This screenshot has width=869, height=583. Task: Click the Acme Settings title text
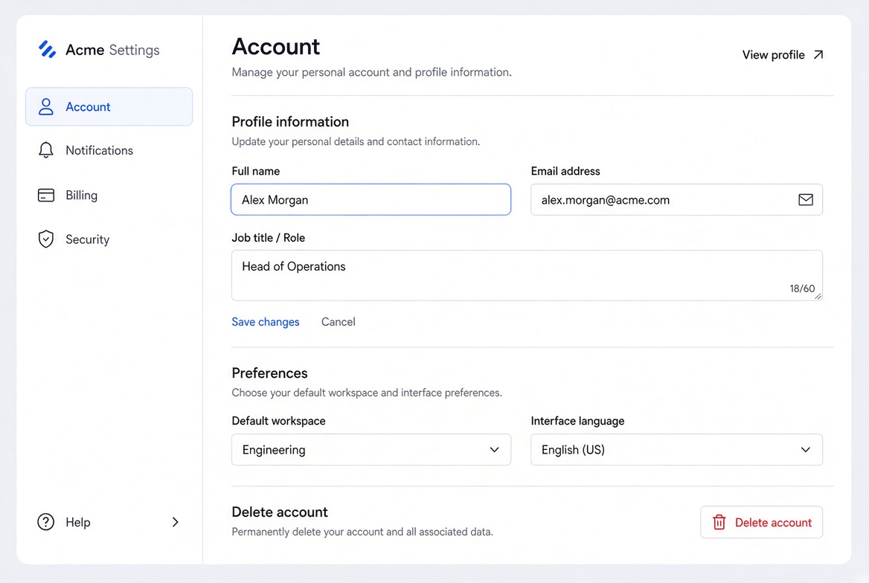(x=112, y=50)
